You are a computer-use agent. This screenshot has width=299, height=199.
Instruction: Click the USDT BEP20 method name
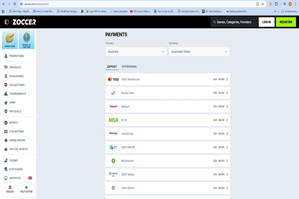(128, 188)
